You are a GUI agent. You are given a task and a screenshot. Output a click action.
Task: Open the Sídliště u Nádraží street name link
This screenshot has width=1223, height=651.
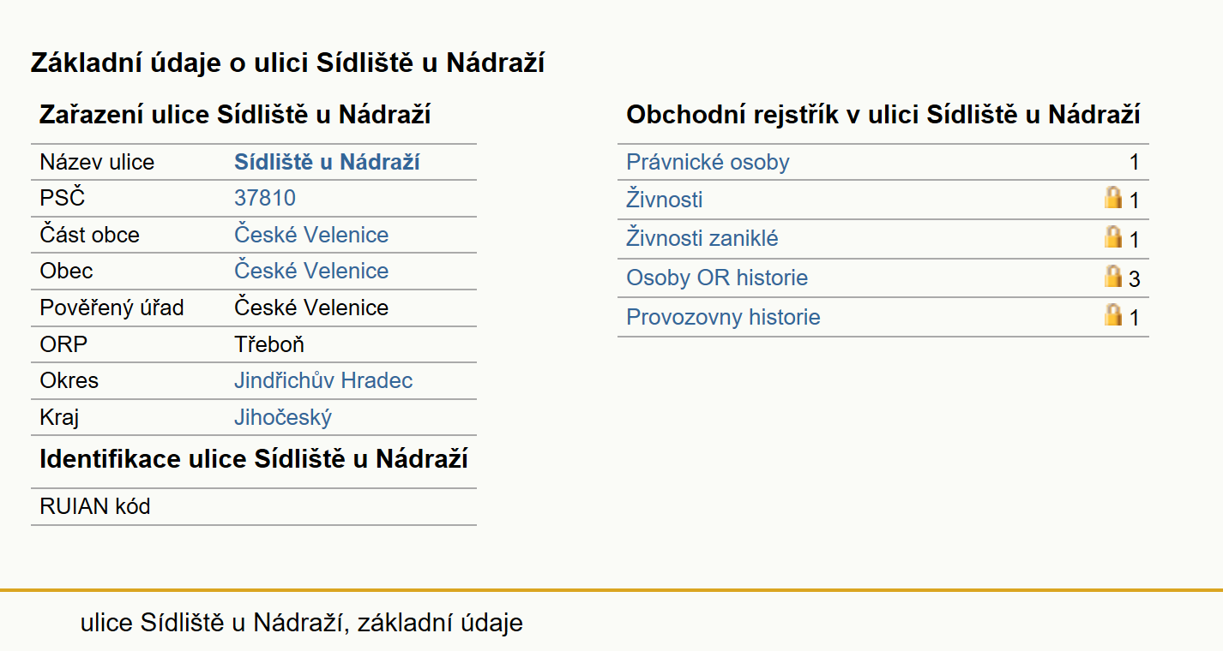327,162
